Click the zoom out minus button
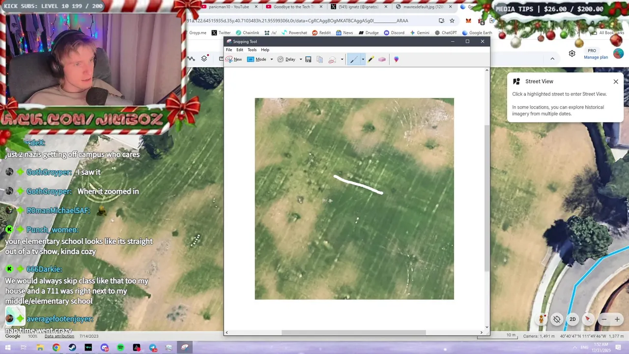 604,319
